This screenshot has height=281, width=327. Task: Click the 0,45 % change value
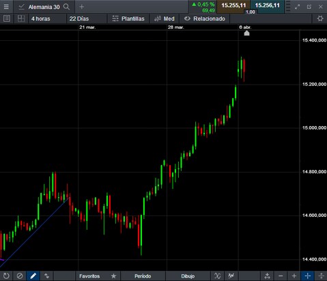point(205,4)
